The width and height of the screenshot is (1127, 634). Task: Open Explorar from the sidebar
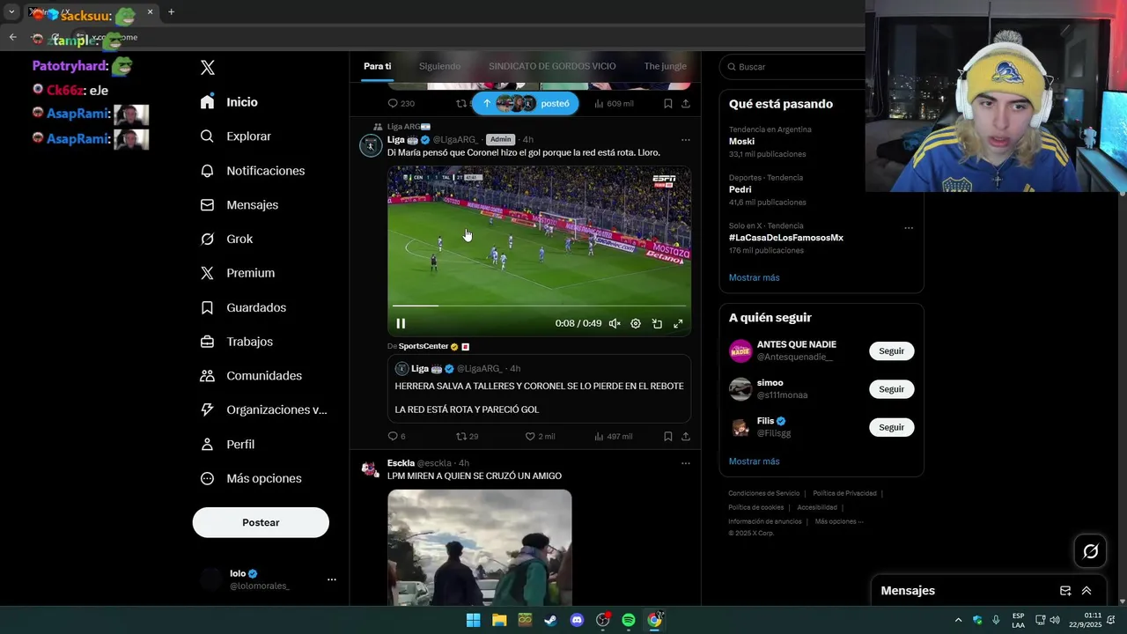point(235,136)
